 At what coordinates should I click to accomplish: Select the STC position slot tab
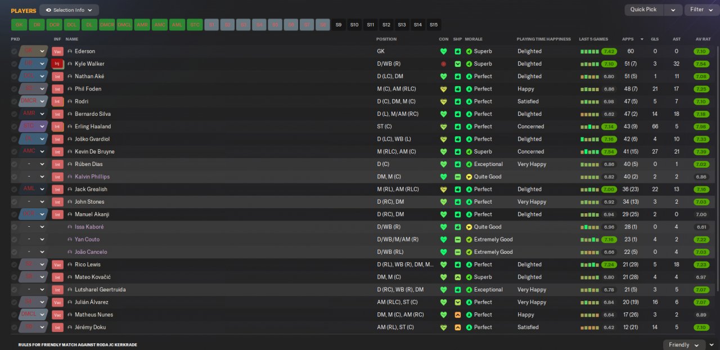point(195,25)
